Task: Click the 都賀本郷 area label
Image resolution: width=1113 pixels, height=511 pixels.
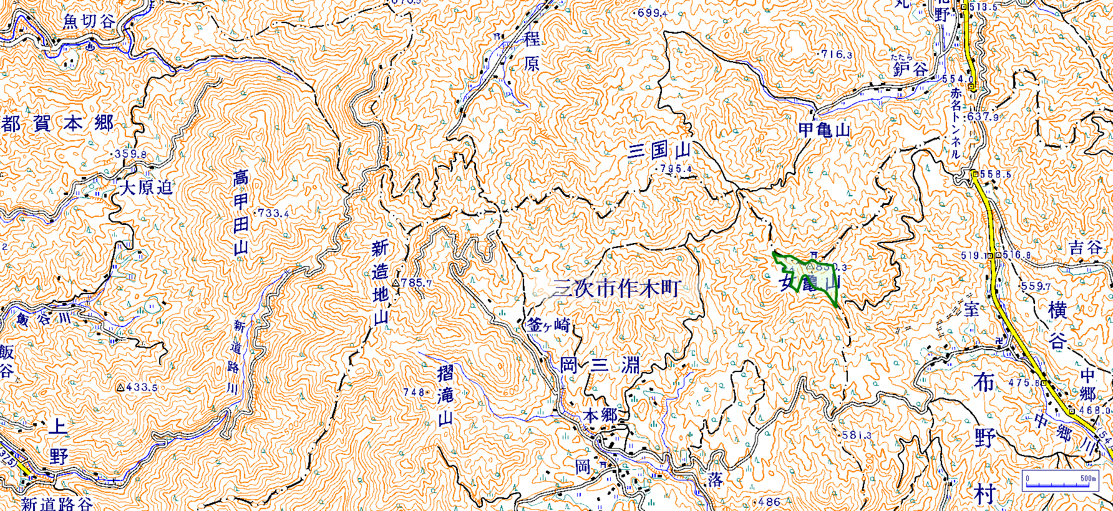Action: [x=57, y=123]
